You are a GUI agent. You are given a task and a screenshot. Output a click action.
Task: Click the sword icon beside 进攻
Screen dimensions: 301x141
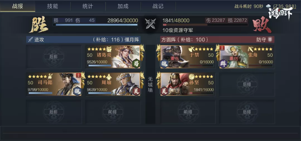point(31,40)
